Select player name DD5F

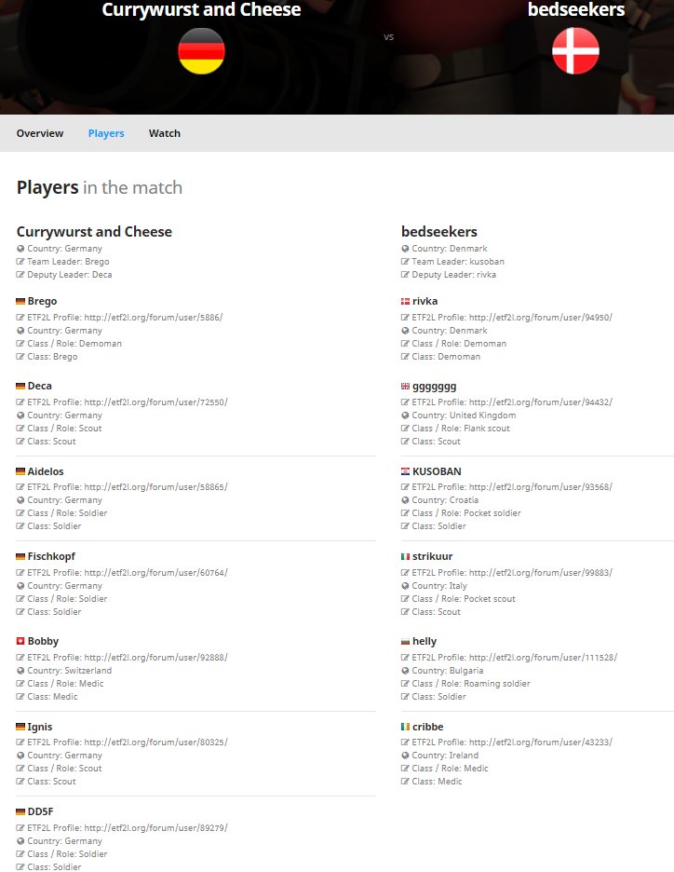click(x=41, y=812)
